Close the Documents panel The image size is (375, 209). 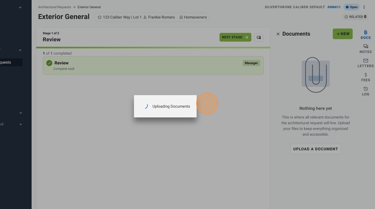click(x=278, y=34)
